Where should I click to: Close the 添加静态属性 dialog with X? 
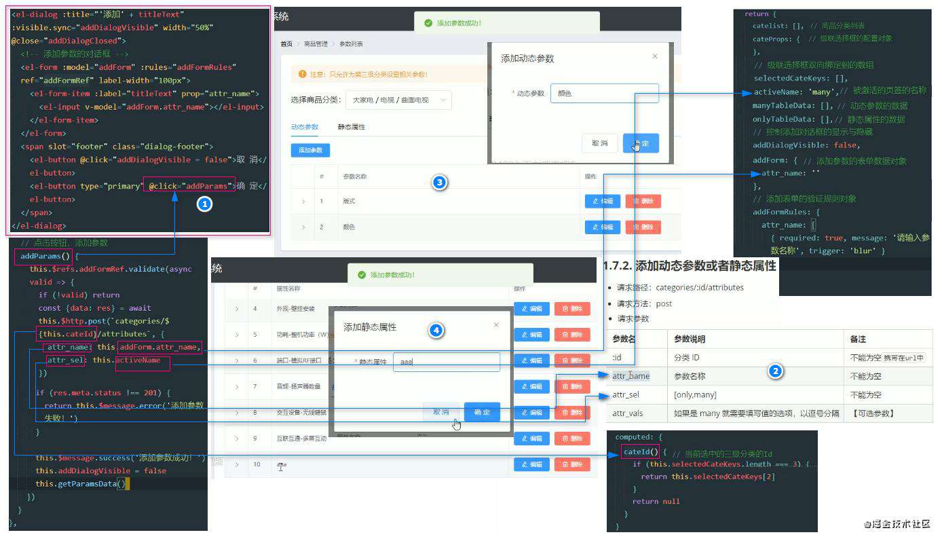(x=495, y=325)
